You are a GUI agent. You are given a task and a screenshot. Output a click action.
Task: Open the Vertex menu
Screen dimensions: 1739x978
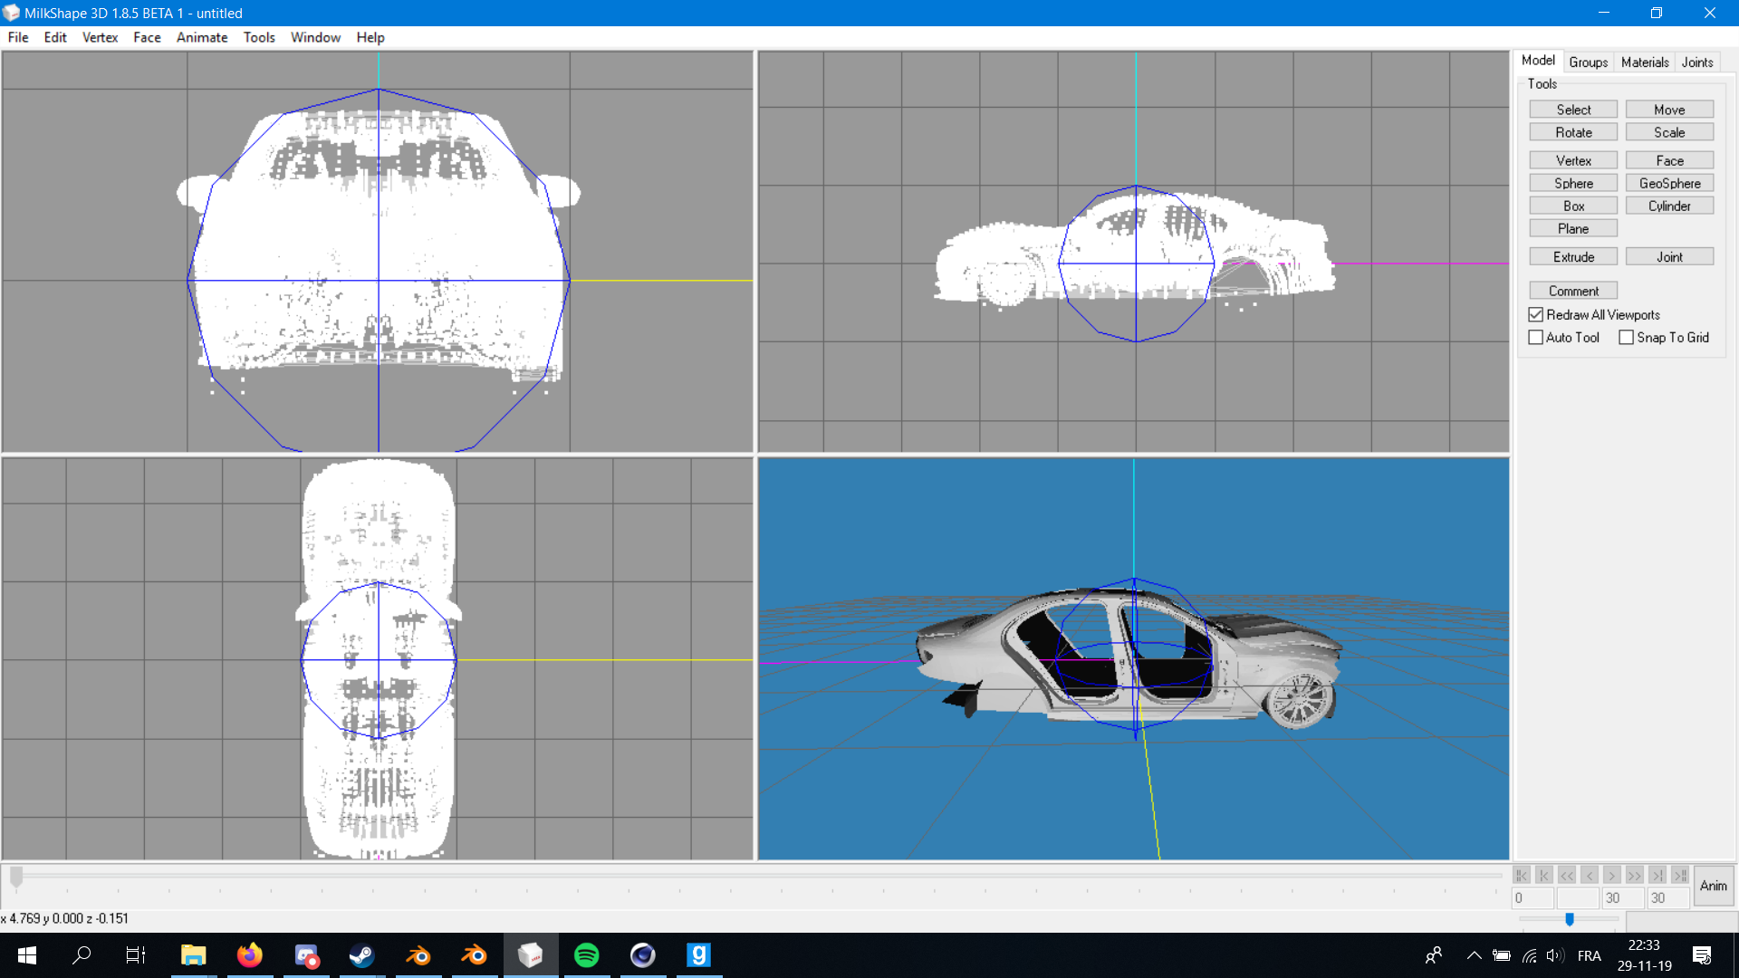[100, 37]
